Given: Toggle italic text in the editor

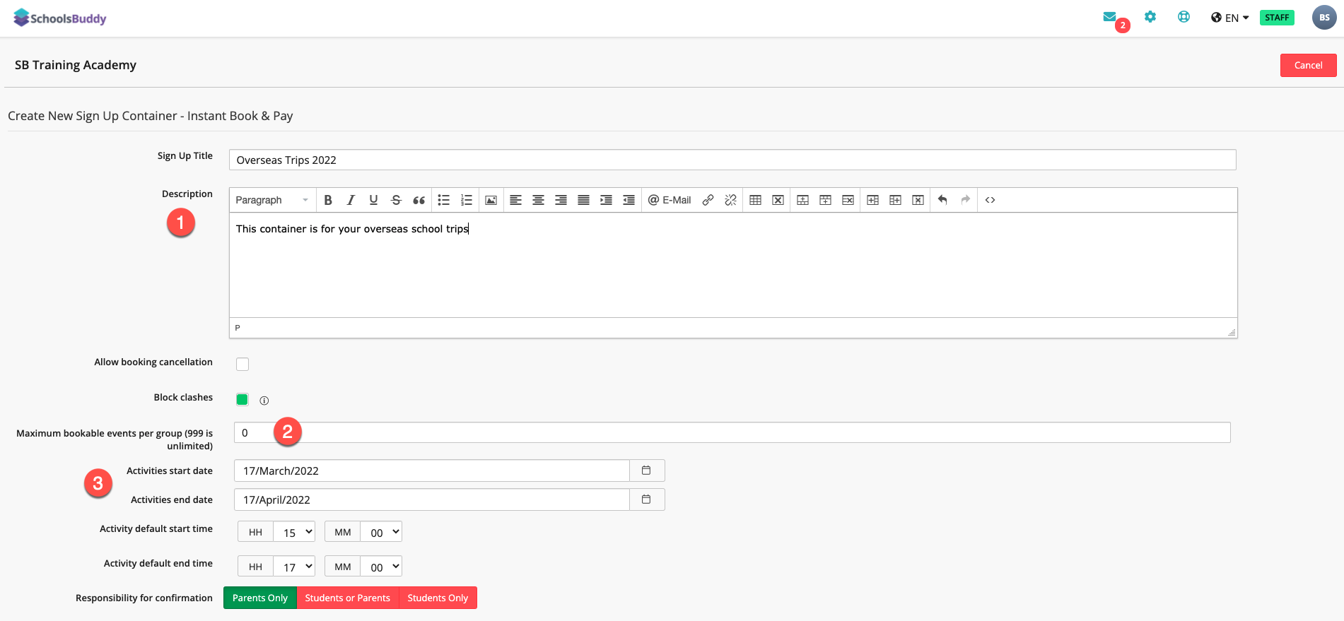Looking at the screenshot, I should [x=351, y=200].
